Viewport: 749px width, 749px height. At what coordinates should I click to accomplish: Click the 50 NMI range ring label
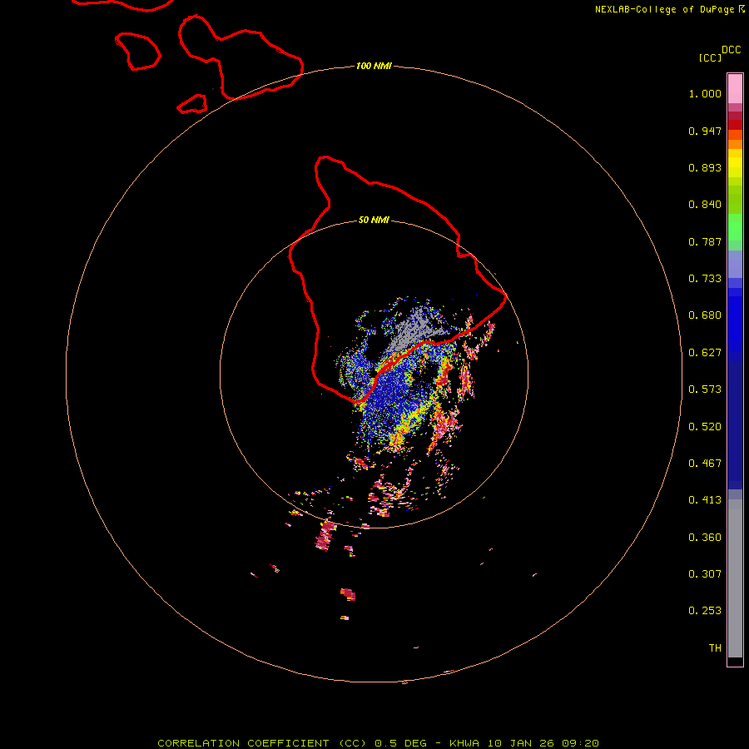pos(374,220)
